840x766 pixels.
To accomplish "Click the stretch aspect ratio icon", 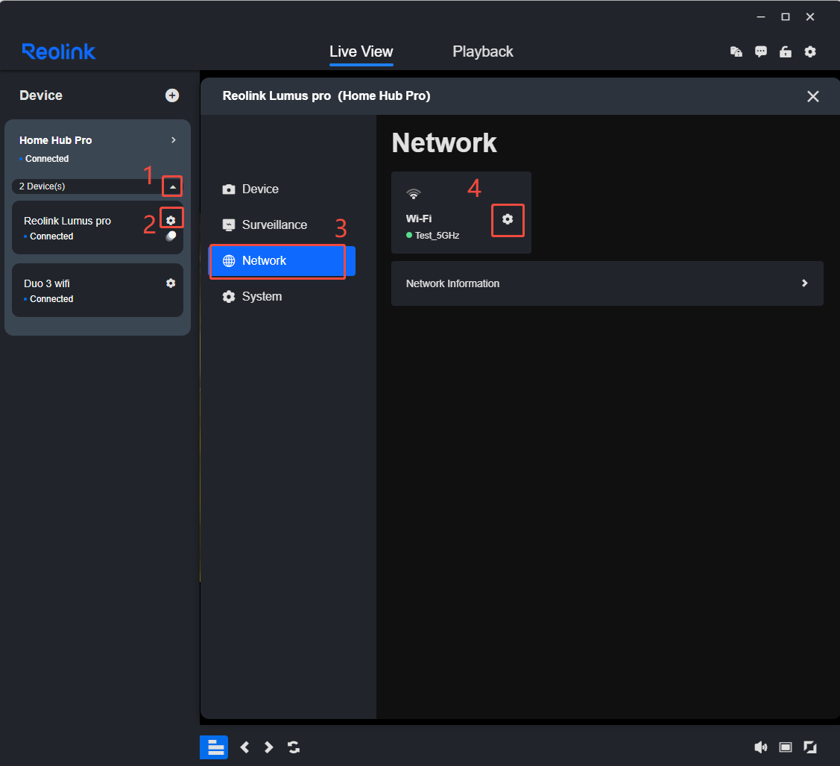I will point(786,747).
